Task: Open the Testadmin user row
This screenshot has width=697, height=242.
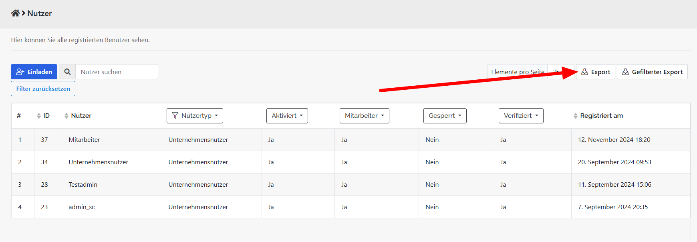Action: (x=83, y=185)
